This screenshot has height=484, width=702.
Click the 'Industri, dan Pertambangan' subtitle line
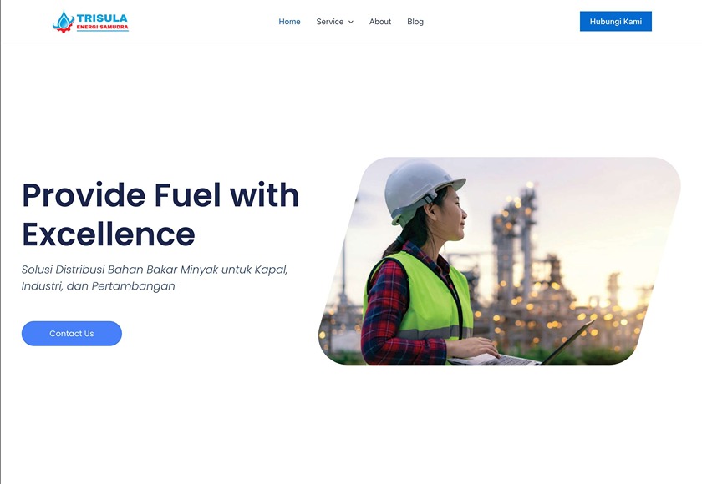(98, 286)
